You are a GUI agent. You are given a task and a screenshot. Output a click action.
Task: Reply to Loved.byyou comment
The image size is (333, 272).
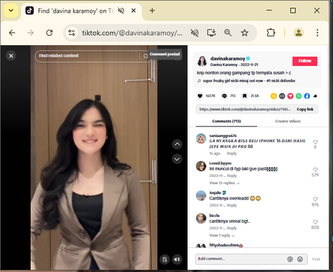(x=232, y=176)
